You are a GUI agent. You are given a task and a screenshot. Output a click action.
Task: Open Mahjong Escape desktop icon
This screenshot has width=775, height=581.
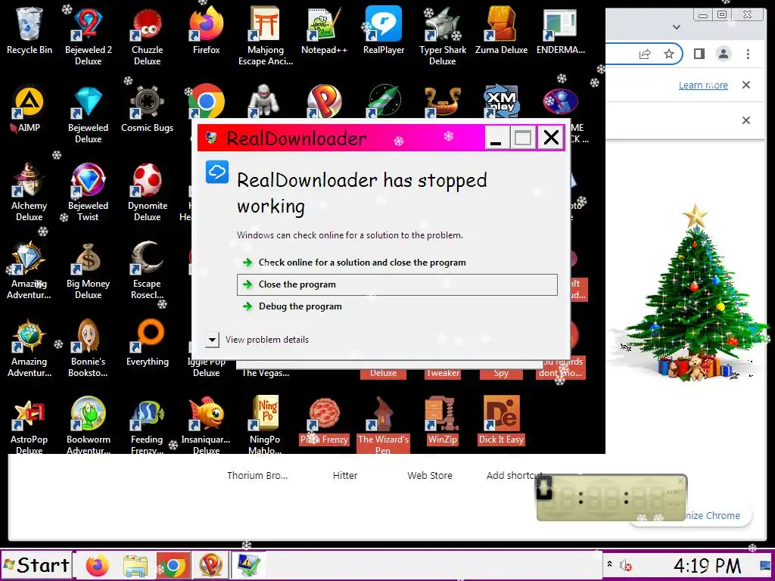tap(266, 36)
